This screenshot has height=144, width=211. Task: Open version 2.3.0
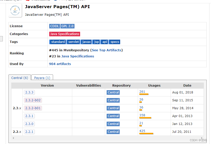29,124
